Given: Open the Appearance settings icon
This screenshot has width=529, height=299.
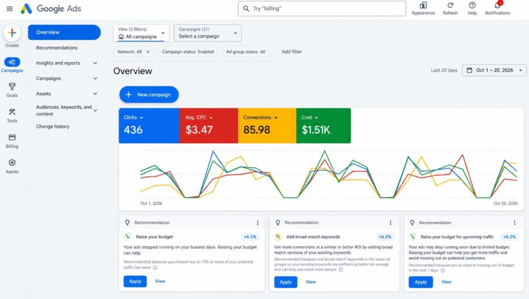Looking at the screenshot, I should coord(423,5).
